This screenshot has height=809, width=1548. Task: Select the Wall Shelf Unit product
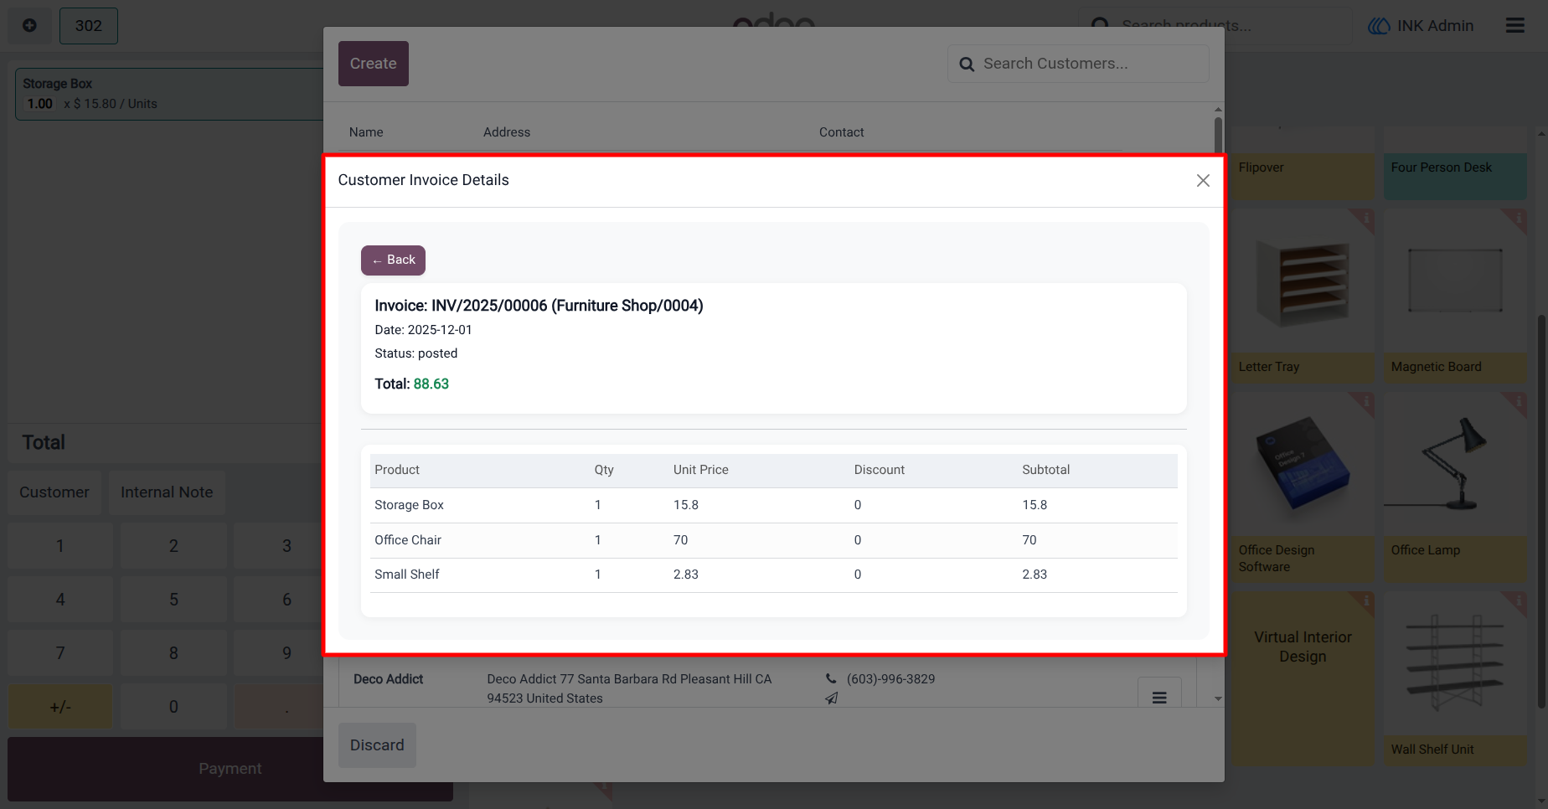pyautogui.click(x=1455, y=679)
